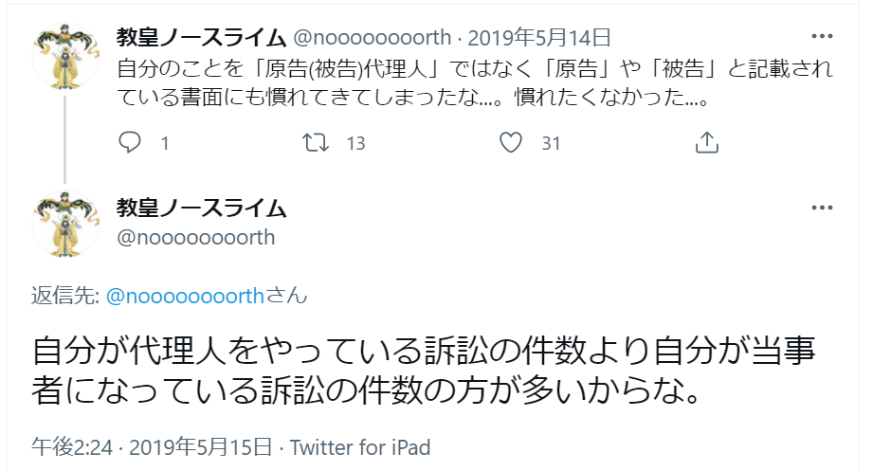Click the blue @nooooooorth link after 返信先
The image size is (891, 471).
tap(185, 296)
